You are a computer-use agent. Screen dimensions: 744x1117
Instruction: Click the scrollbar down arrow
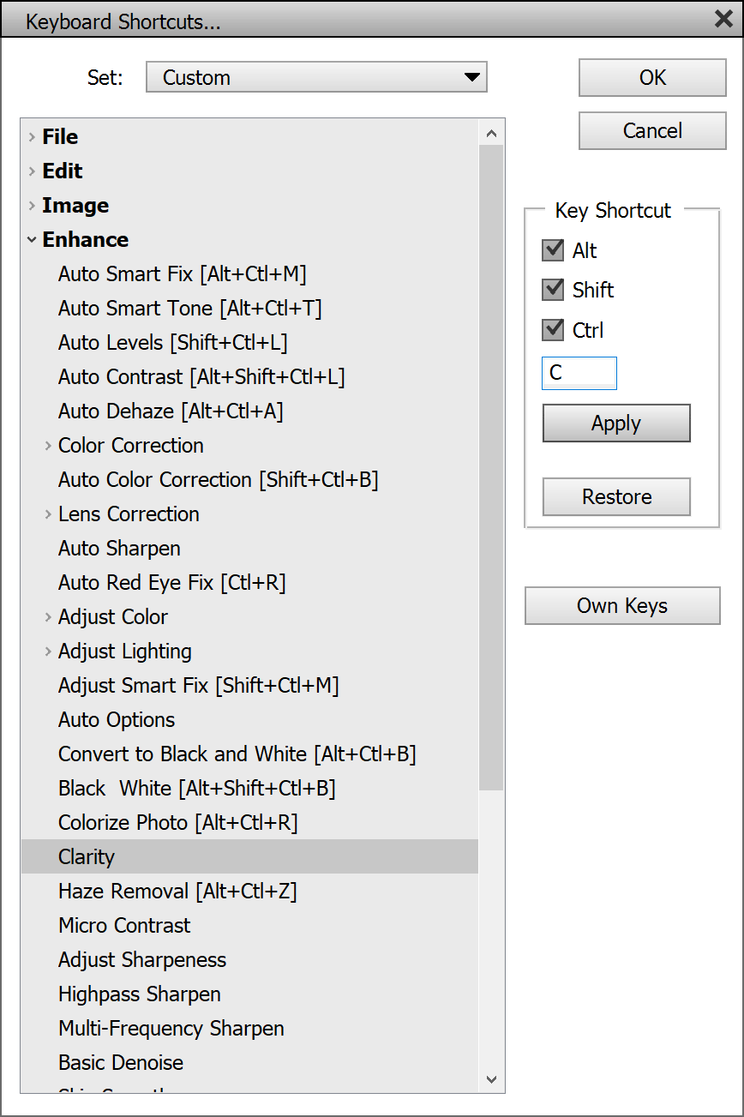tap(491, 1079)
